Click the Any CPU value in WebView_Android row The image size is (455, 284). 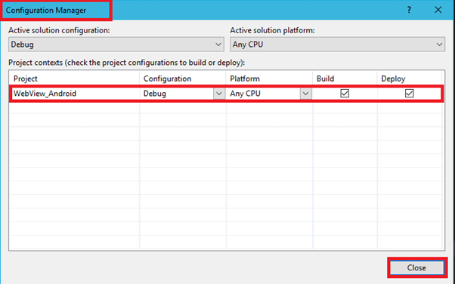[245, 94]
